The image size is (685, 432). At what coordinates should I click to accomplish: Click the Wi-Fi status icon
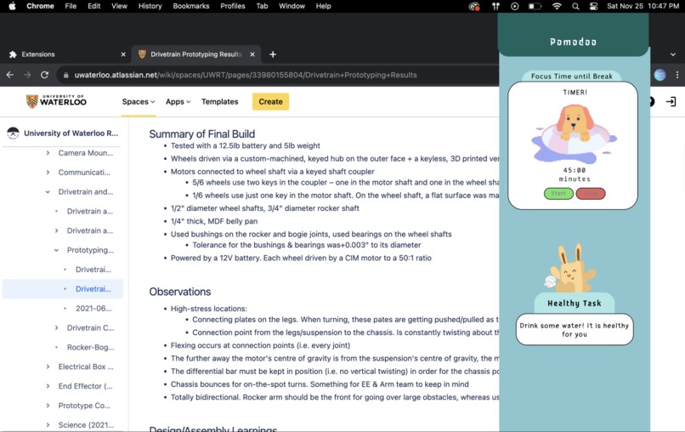(x=557, y=6)
